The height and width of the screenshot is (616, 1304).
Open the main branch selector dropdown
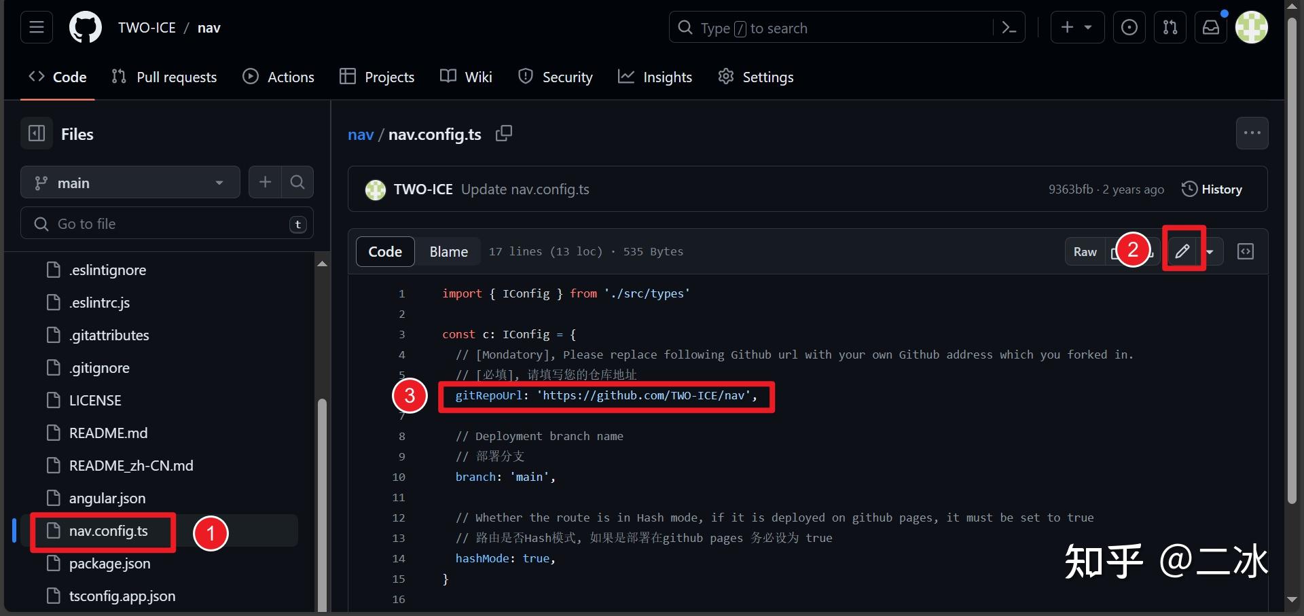[x=130, y=183]
